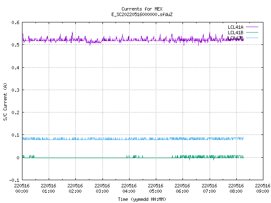Click the purple LCL41A legend line sample
The image size is (271, 203).
pyautogui.click(x=252, y=27)
